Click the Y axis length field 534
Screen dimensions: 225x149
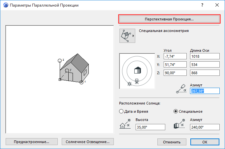[205, 65]
